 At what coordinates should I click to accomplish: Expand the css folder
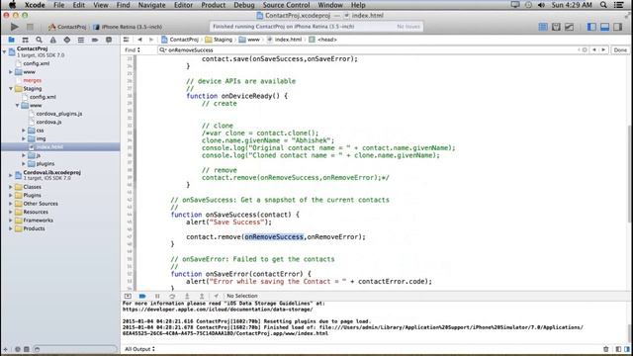(24, 131)
